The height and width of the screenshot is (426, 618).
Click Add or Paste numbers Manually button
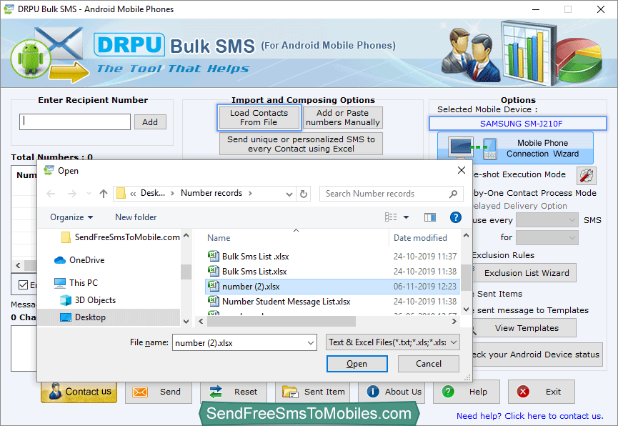click(342, 117)
